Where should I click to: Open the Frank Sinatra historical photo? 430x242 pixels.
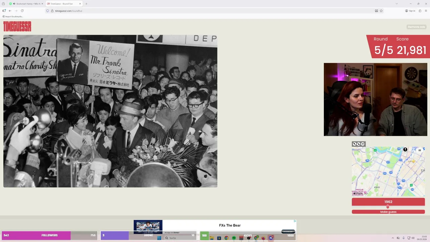(110, 111)
